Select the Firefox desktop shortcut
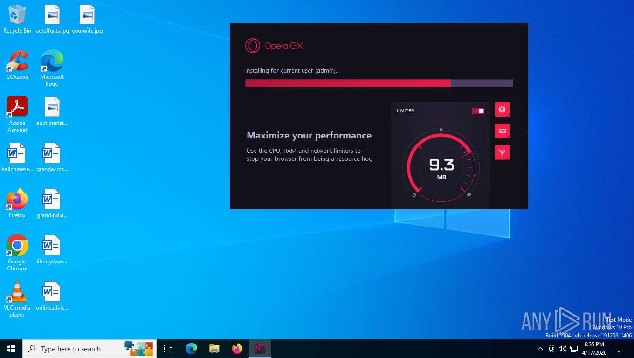 coord(17,204)
